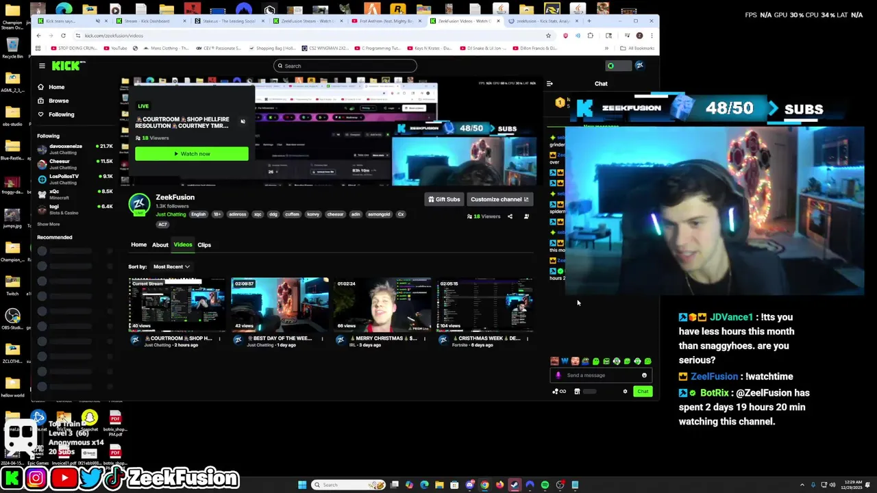
Task: Bookmark this page star icon
Action: 548,36
